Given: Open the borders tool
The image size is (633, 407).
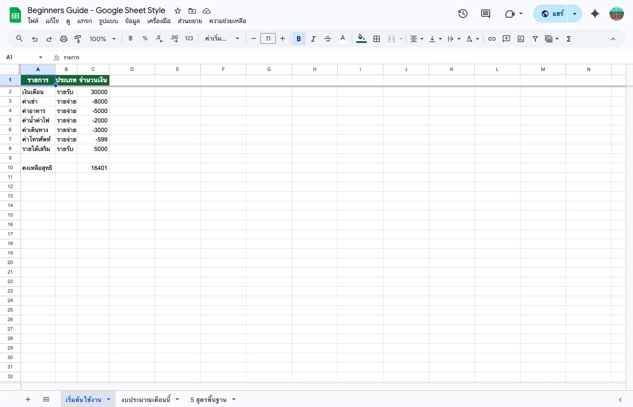Looking at the screenshot, I should point(377,38).
